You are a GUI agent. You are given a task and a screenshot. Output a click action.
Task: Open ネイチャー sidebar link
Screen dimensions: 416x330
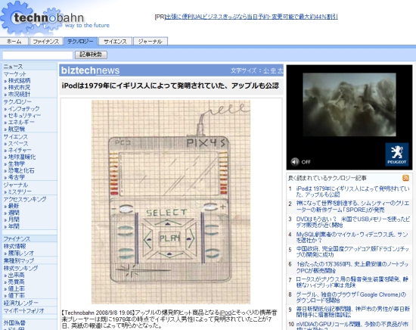click(20, 151)
